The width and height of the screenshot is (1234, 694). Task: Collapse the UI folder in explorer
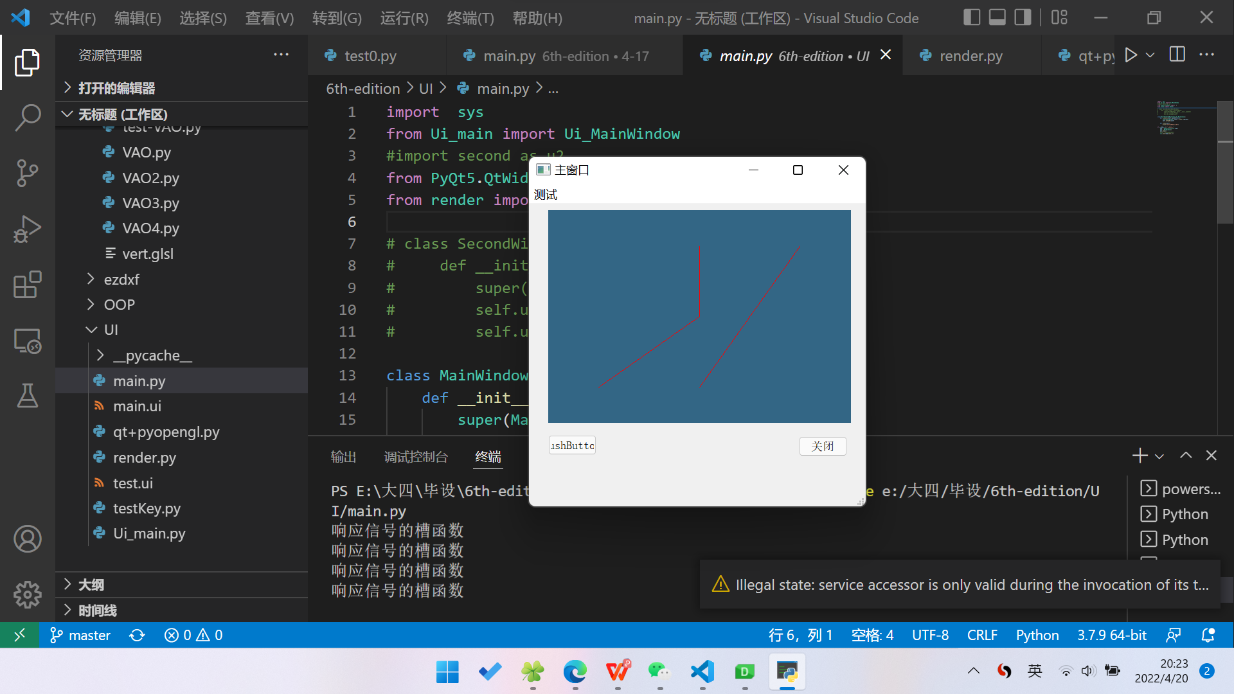pos(111,330)
